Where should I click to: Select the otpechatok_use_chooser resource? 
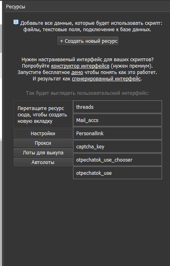[117, 160]
